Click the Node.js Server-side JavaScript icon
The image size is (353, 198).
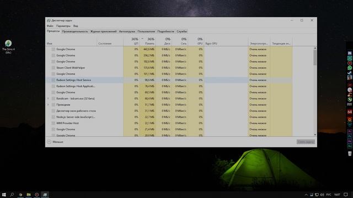click(x=54, y=117)
